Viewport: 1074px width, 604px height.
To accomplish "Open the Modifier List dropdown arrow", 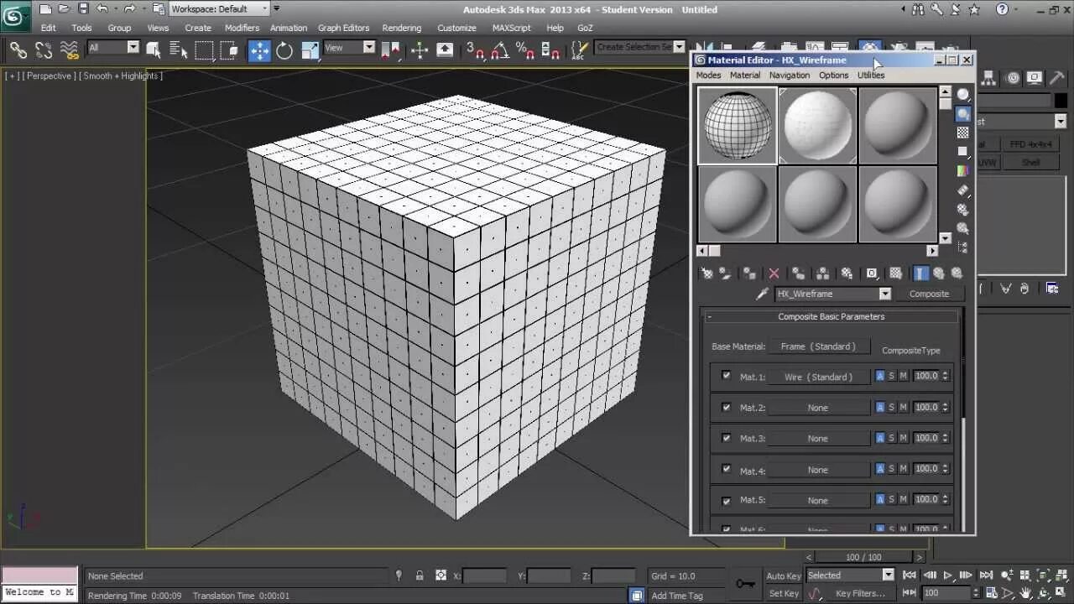I will click(x=1060, y=122).
